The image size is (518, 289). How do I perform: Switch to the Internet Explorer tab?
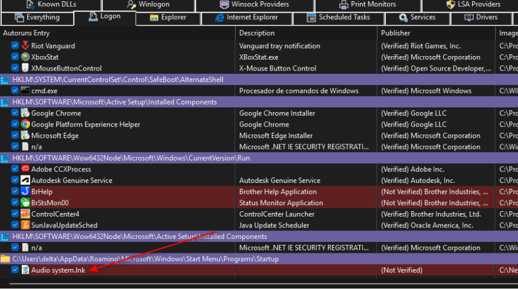click(x=246, y=17)
